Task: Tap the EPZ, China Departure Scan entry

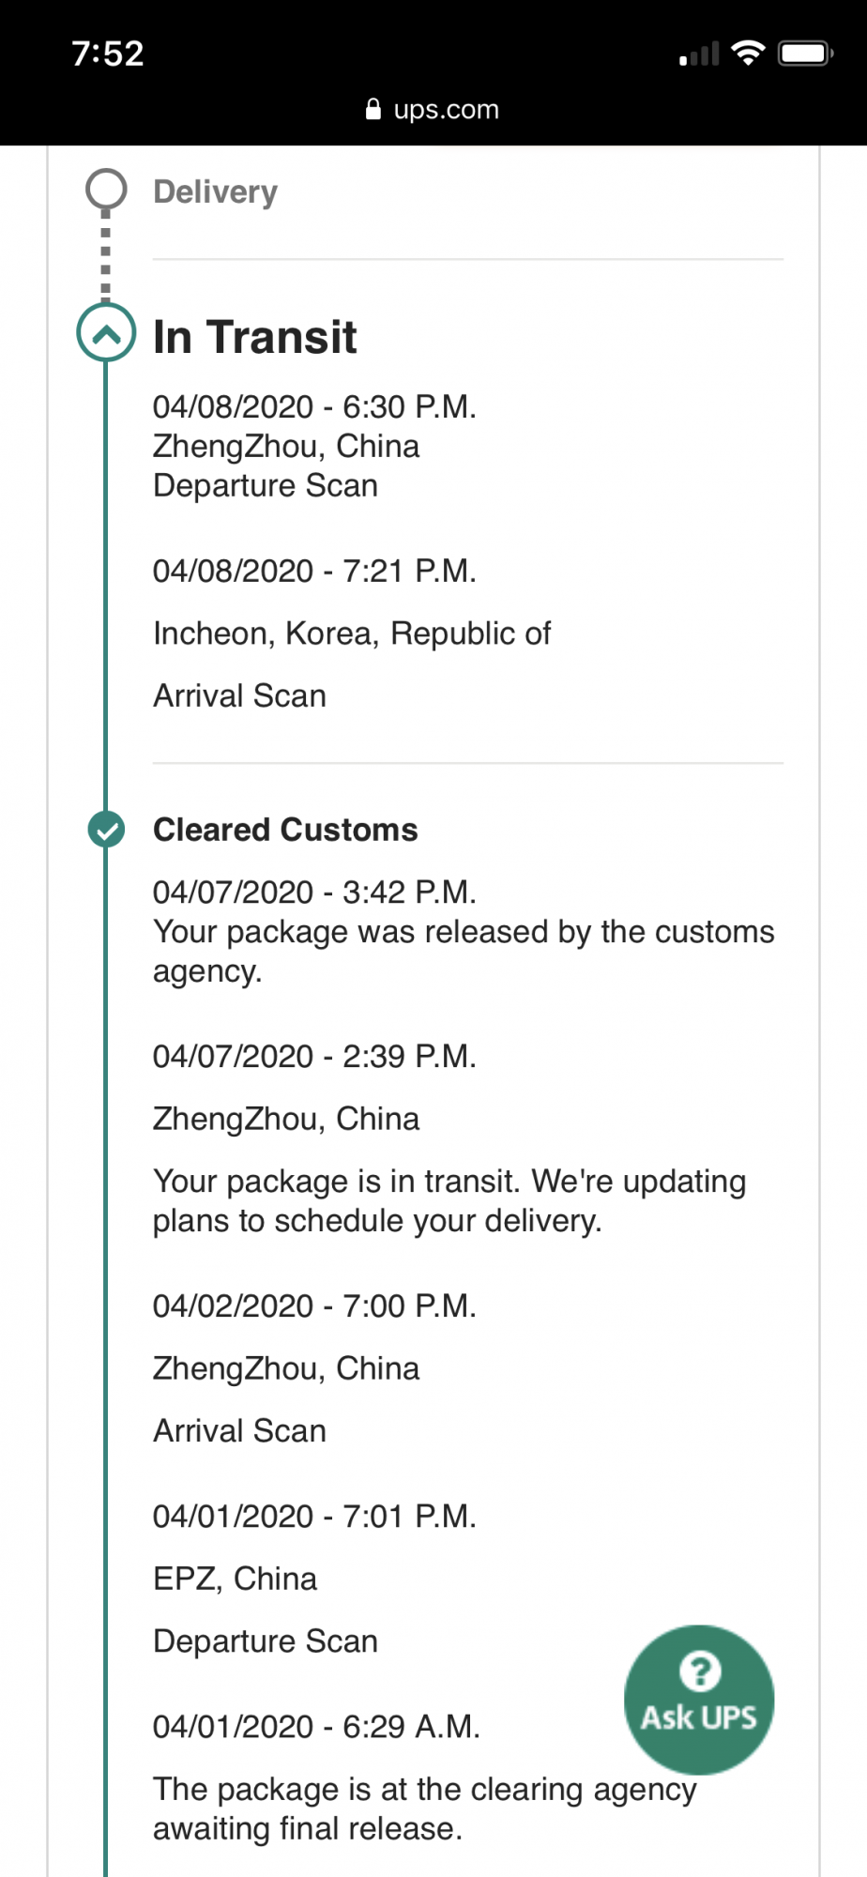Action: coord(314,1579)
